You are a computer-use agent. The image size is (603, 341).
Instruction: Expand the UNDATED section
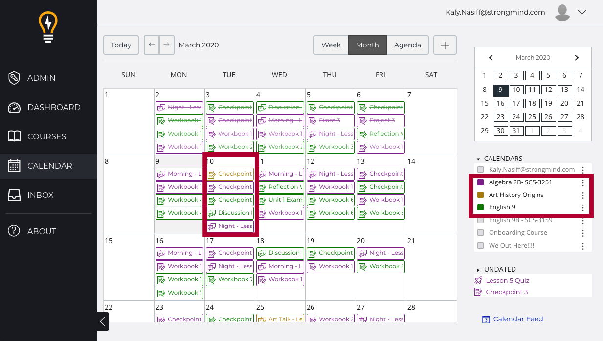pyautogui.click(x=478, y=270)
